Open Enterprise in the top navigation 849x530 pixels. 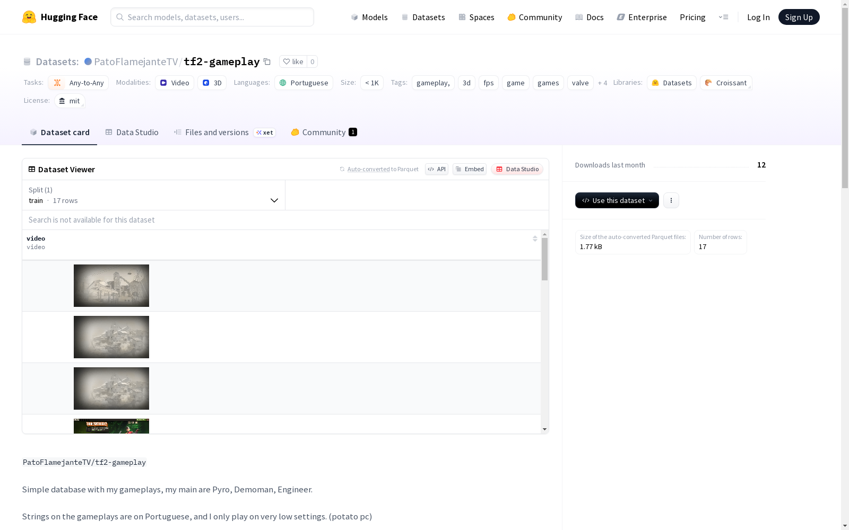tap(642, 17)
